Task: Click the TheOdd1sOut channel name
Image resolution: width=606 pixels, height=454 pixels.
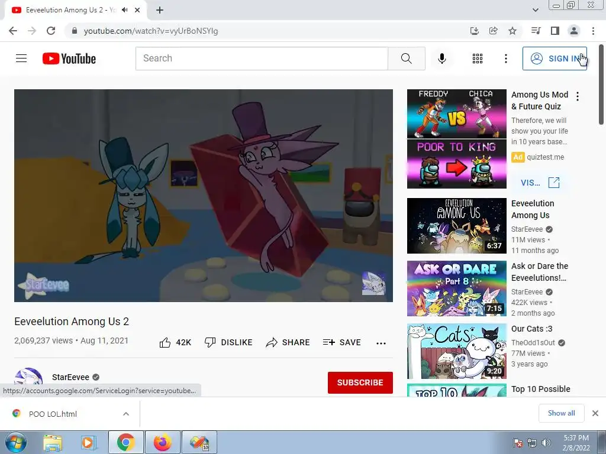Action: tap(533, 342)
